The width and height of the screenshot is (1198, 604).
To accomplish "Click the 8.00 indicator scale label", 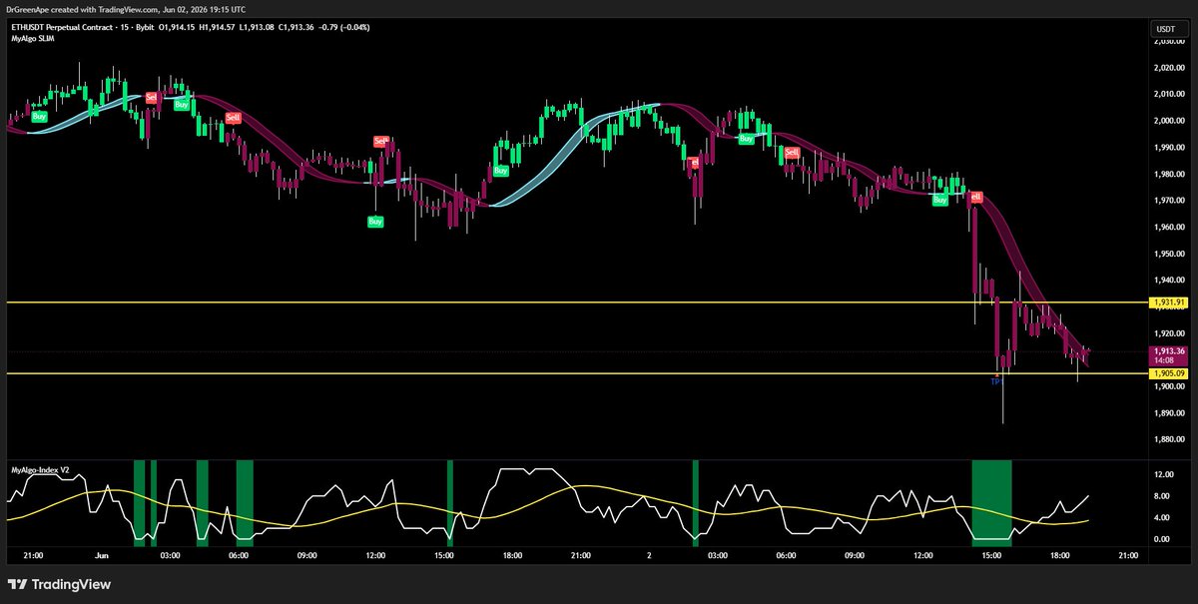I will 1162,496.
